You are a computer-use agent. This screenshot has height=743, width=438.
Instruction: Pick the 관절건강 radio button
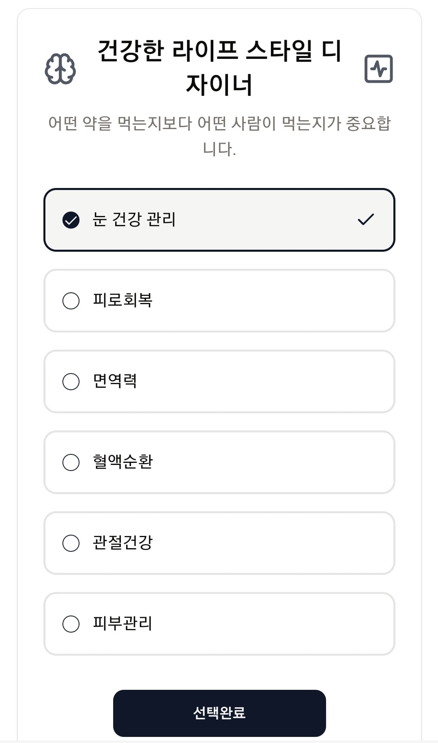click(71, 543)
